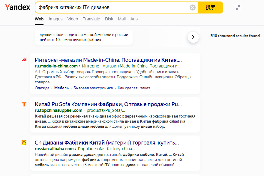Open the Ads tab

click(x=134, y=19)
